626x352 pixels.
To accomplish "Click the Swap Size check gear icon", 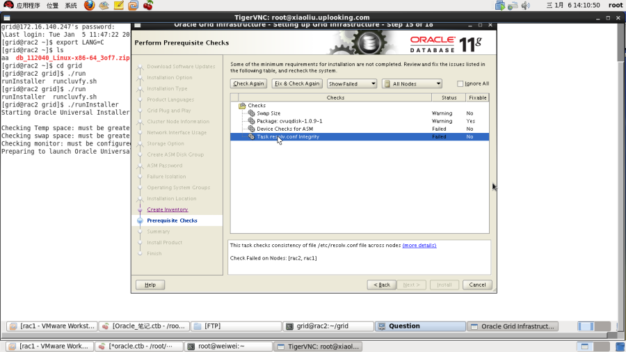I will [251, 113].
